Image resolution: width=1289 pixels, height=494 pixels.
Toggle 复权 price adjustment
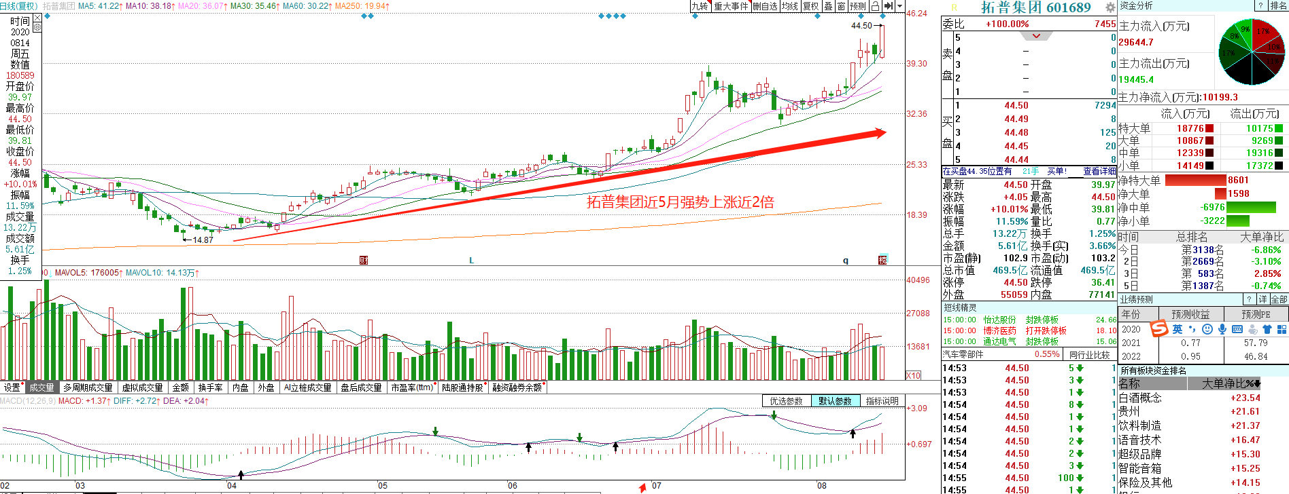(x=811, y=6)
